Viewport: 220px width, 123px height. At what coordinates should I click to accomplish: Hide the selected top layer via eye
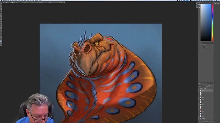[x=199, y=91]
